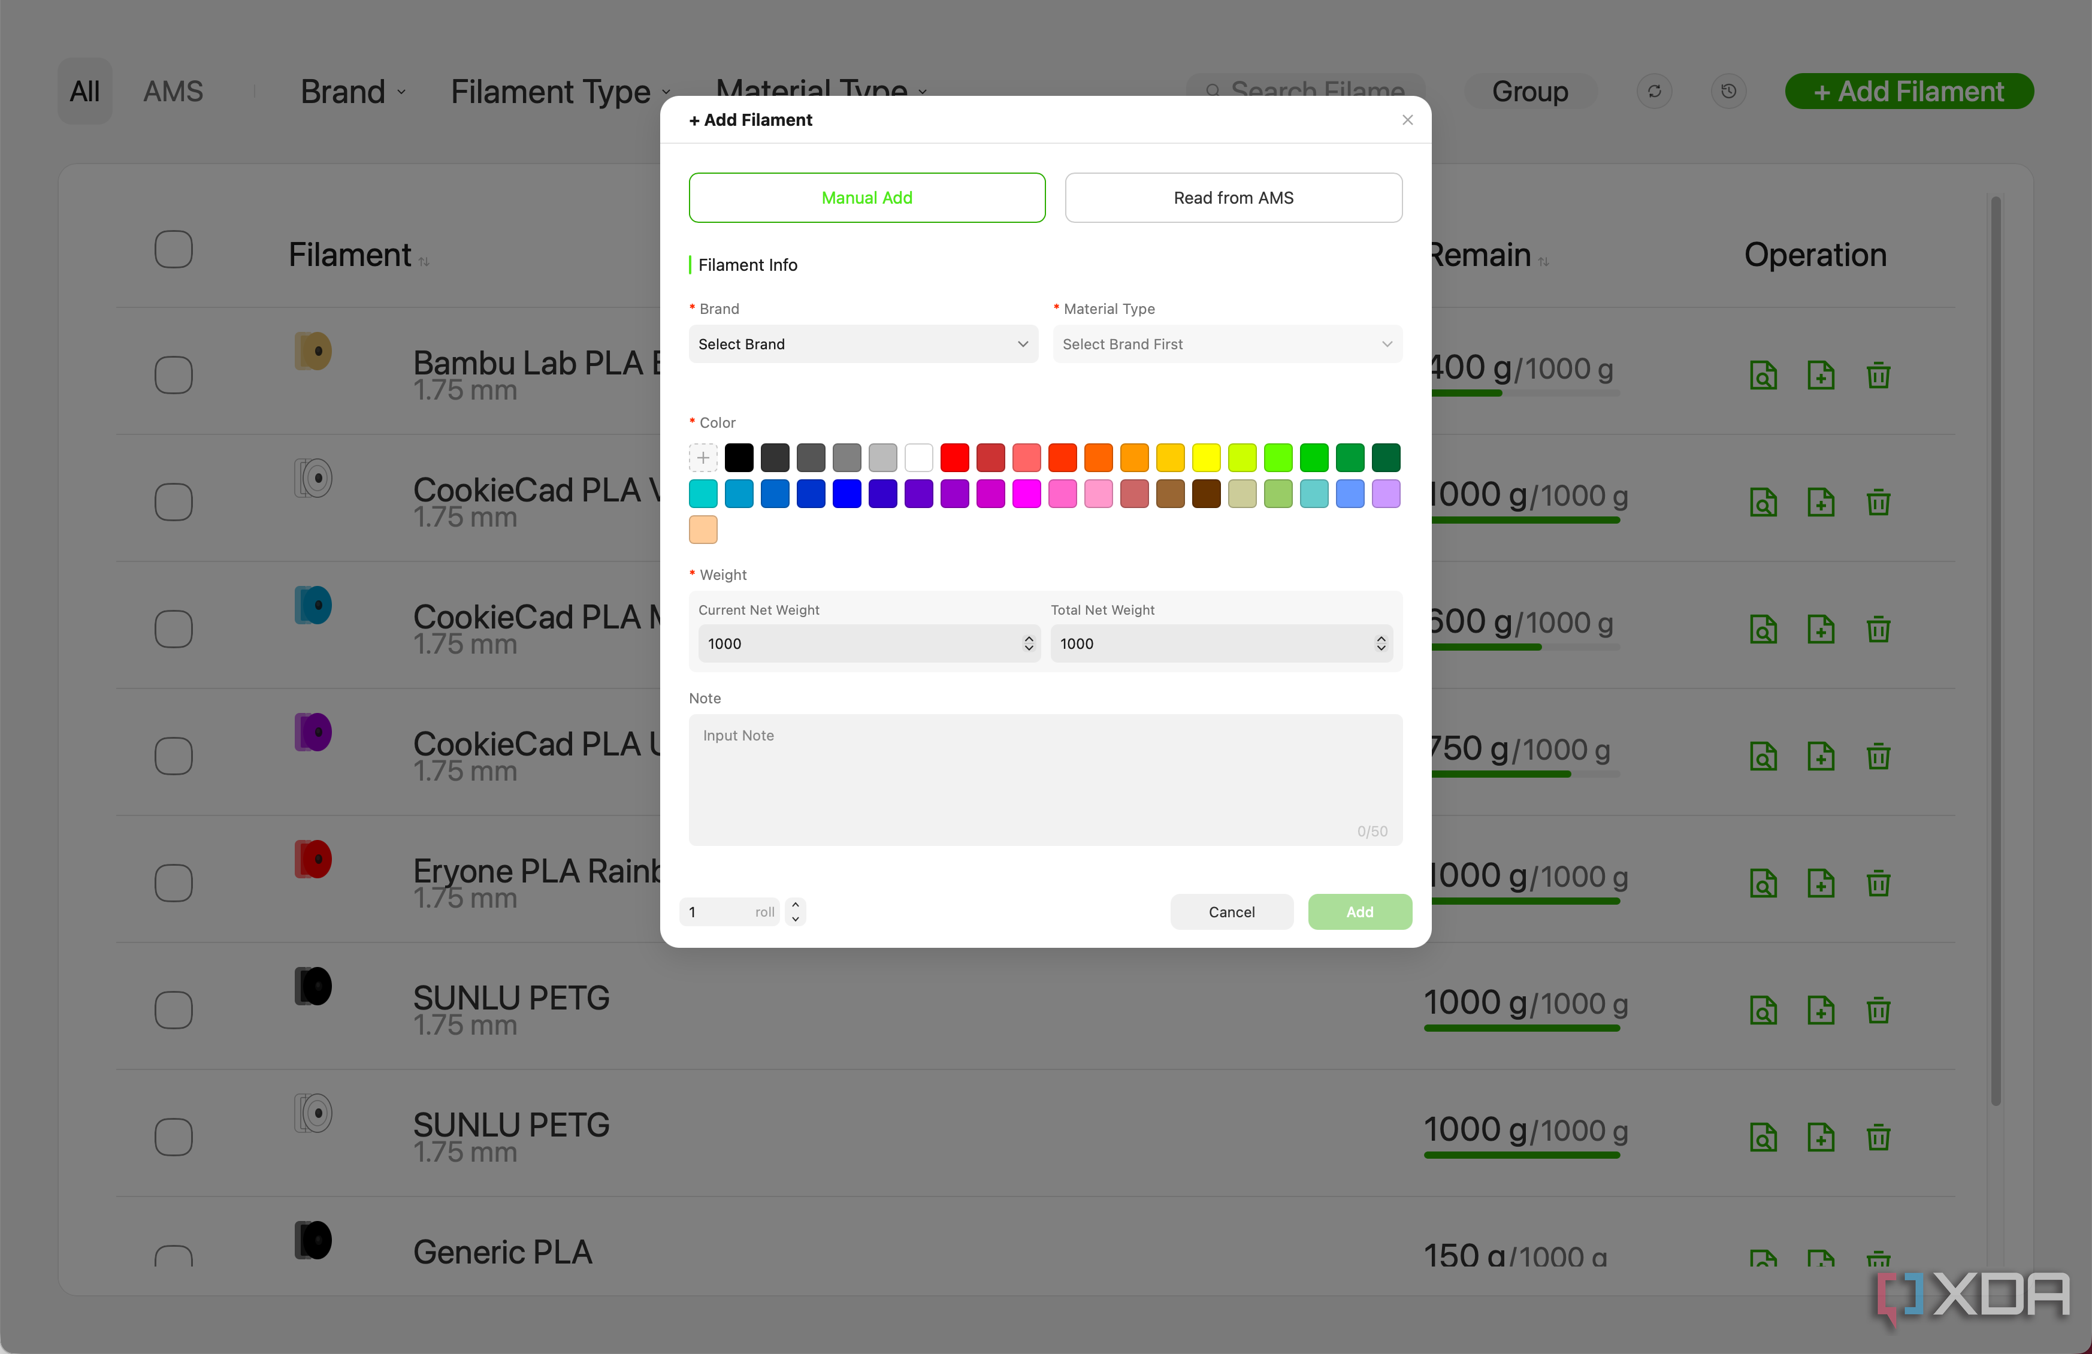Delete the Bambu Lab PLA filament via the trash icon
This screenshot has height=1354, width=2092.
pyautogui.click(x=1878, y=376)
